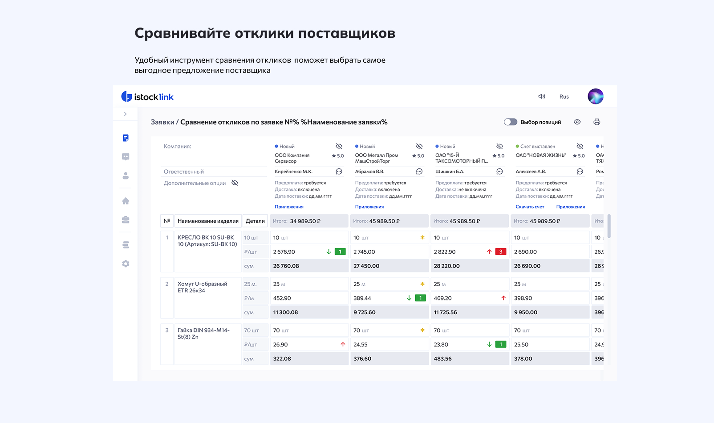The width and height of the screenshot is (714, 423).
Task: Click the star rating of ООО Компания Сервисор
Action: [x=338, y=156]
